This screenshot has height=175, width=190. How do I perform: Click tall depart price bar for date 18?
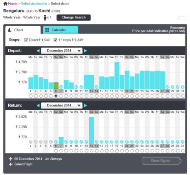tap(117, 76)
